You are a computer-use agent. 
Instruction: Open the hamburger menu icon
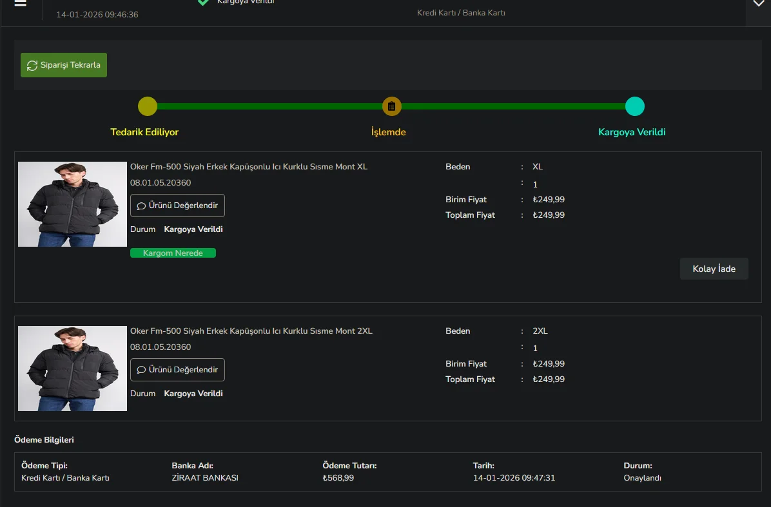(20, 3)
